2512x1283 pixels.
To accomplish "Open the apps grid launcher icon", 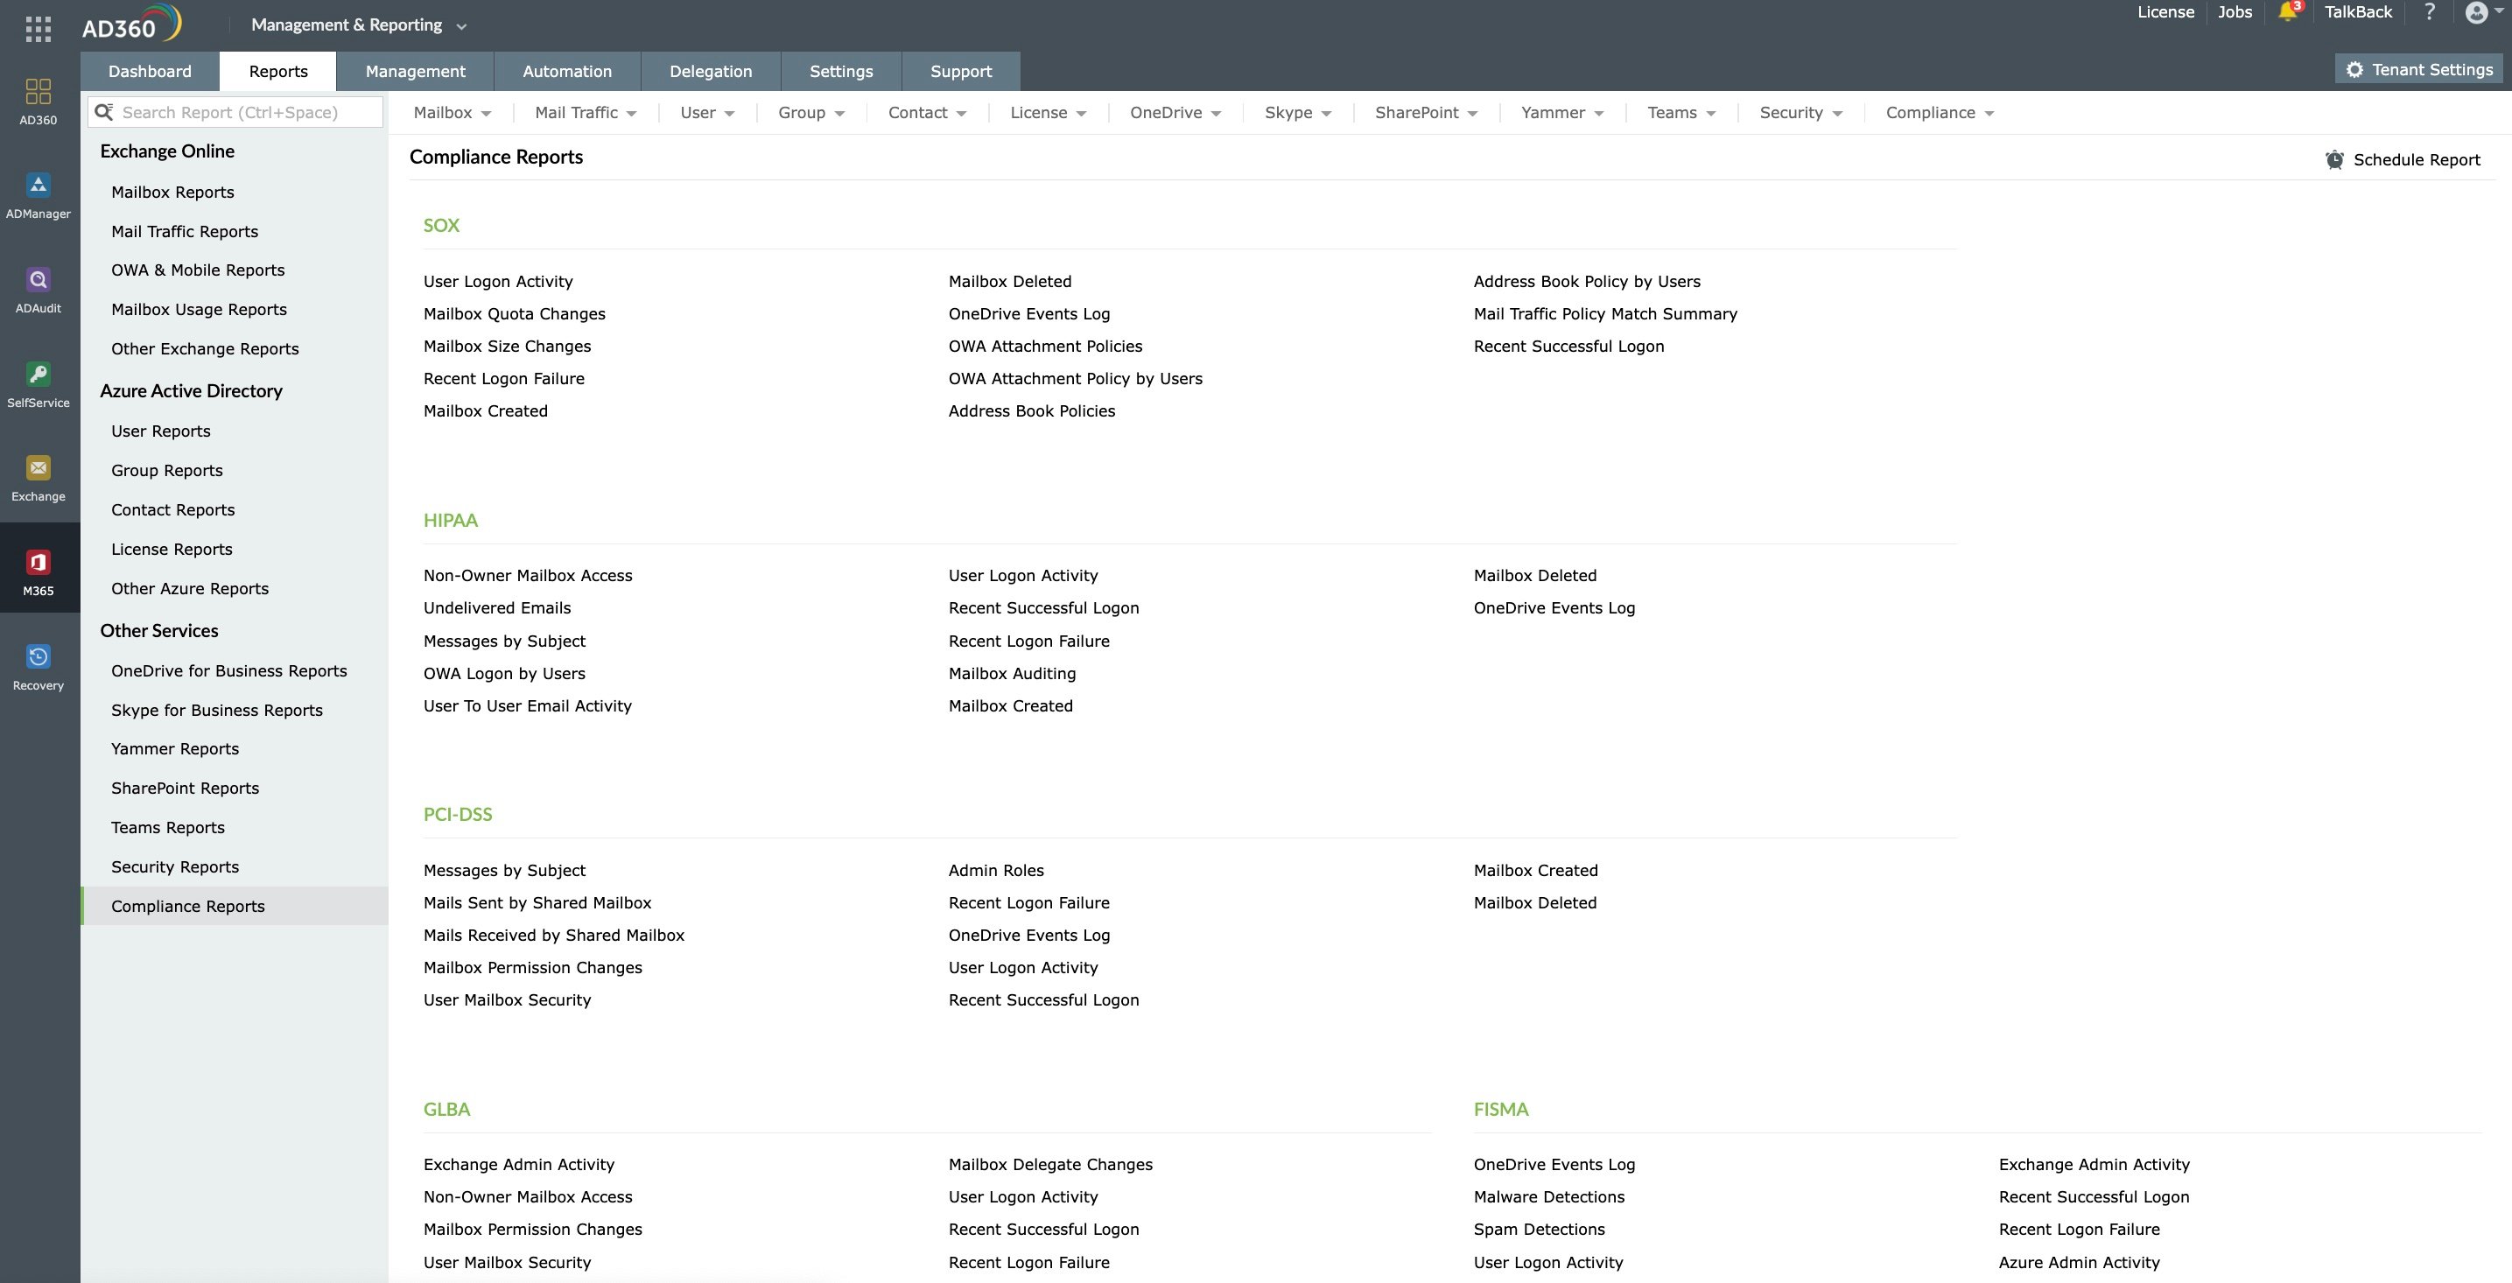I will pos(38,28).
